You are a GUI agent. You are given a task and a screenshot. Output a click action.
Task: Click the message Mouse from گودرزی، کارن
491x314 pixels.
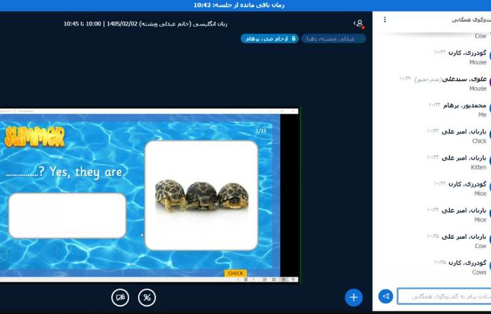[477, 62]
